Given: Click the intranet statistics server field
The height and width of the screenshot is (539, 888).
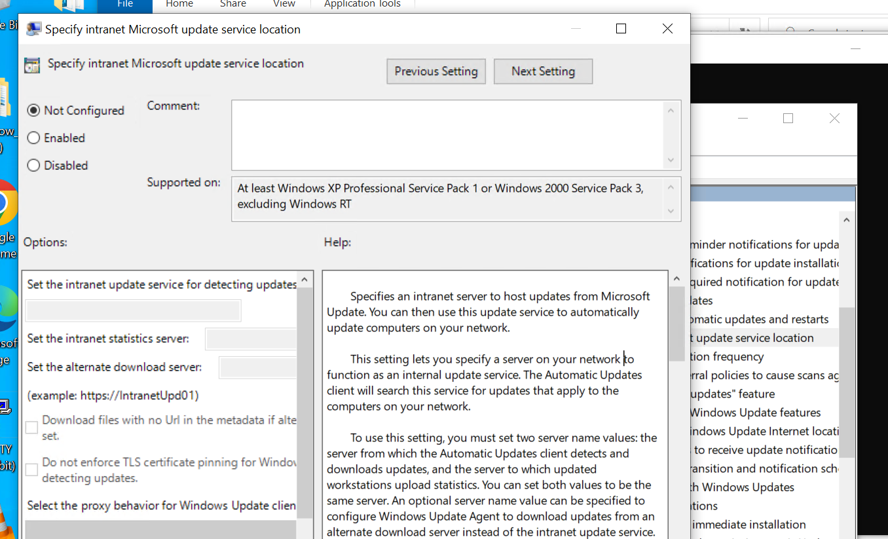Looking at the screenshot, I should click(251, 339).
